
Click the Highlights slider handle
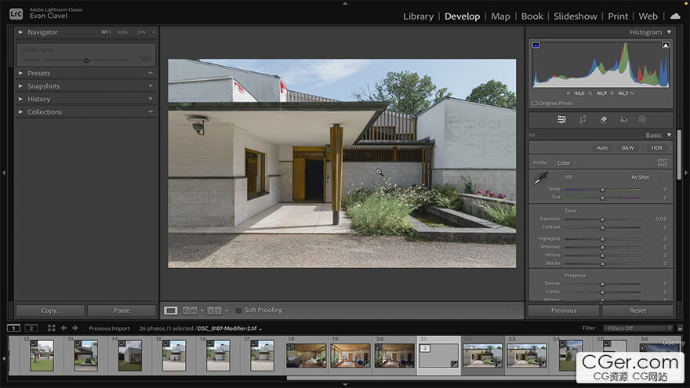pos(602,239)
